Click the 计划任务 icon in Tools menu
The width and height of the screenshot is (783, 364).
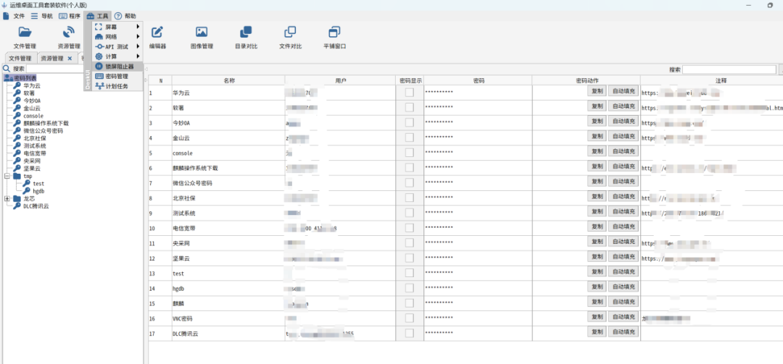click(99, 86)
